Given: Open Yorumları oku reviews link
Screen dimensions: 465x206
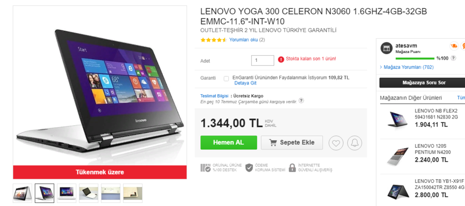Looking at the screenshot, I should [243, 40].
